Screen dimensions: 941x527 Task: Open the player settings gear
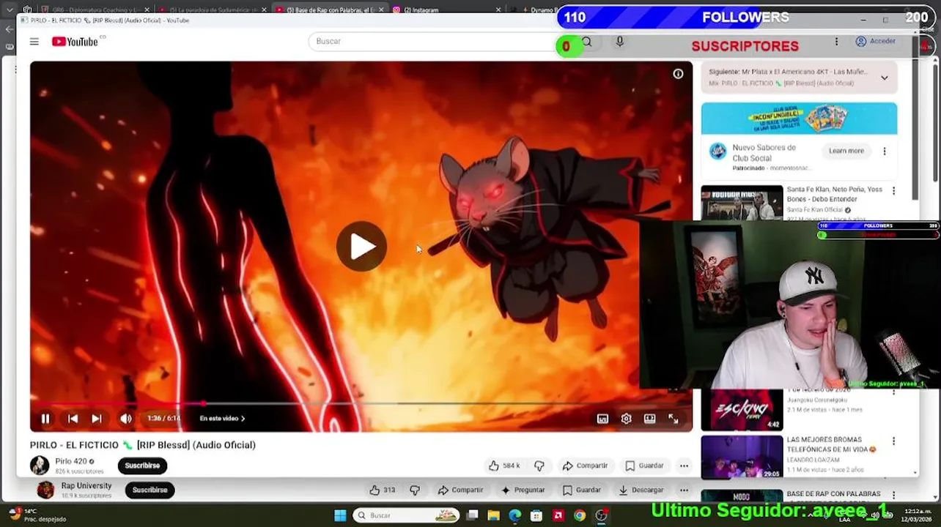626,419
